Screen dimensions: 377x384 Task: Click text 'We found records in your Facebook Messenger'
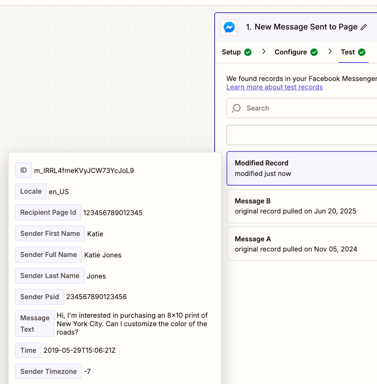pos(302,78)
